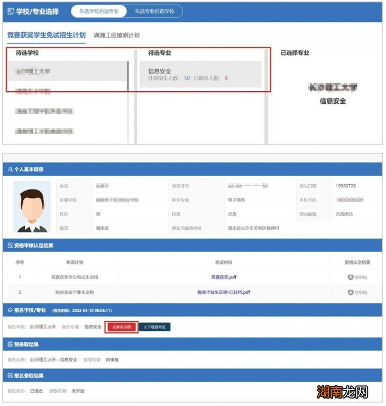
Task: Click the red 修改志愿 button
Action: 122,327
